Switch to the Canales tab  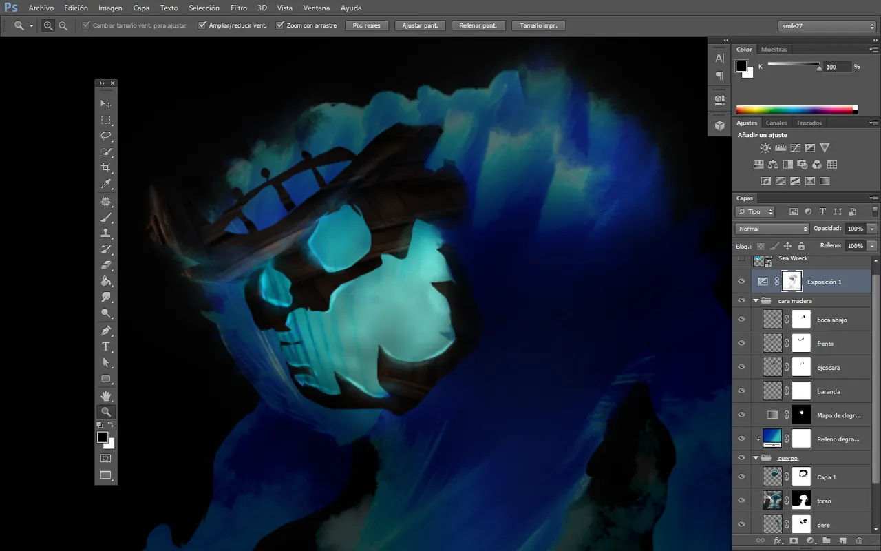click(x=776, y=123)
